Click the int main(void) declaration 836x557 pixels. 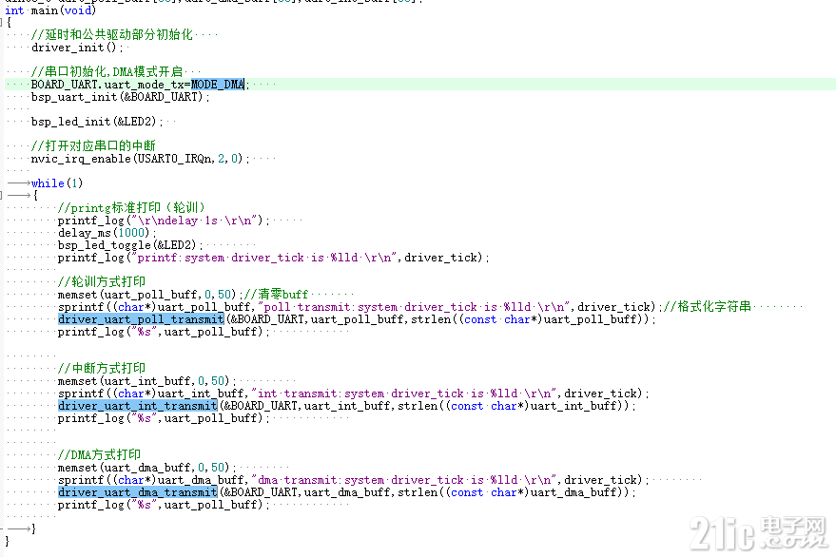[x=50, y=10]
